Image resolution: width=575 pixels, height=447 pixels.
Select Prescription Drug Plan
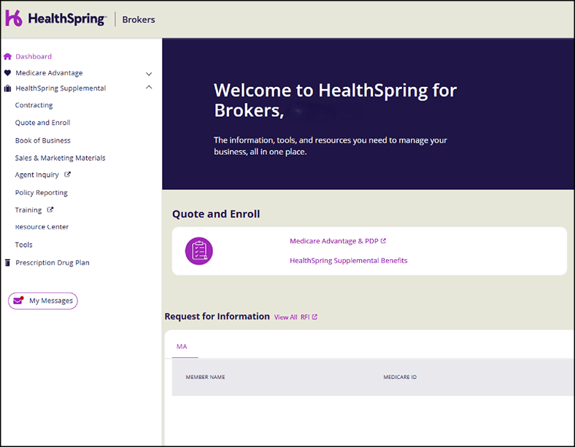53,263
